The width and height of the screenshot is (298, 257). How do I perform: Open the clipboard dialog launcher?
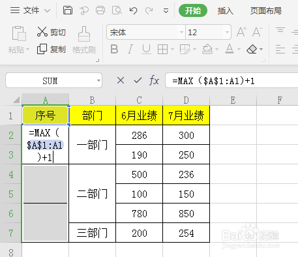click(x=98, y=60)
